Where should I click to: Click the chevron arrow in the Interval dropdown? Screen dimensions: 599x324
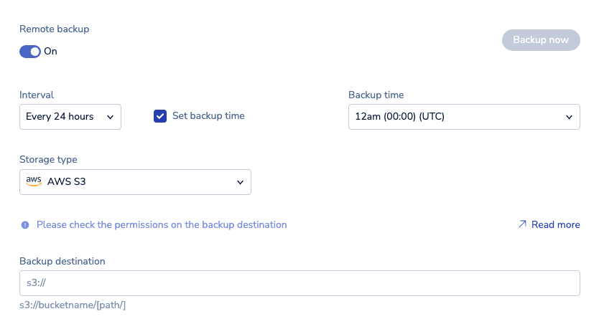coord(110,117)
